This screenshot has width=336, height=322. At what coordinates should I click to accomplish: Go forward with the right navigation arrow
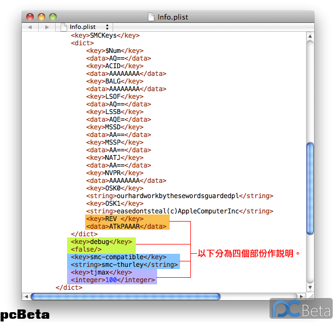point(47,27)
